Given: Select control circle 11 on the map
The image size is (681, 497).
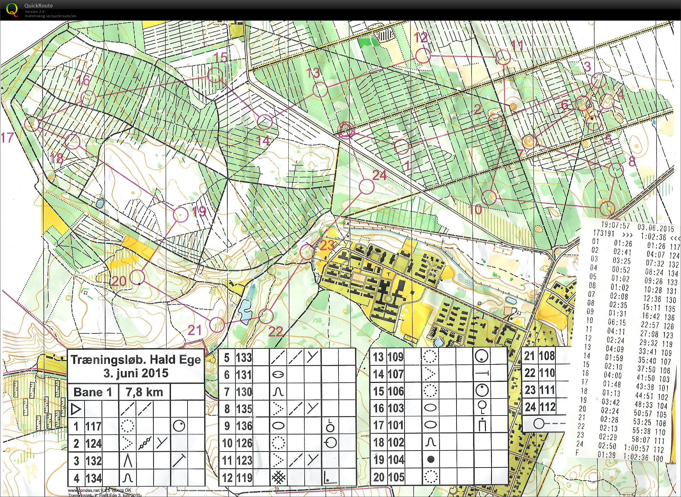Looking at the screenshot, I should tap(503, 57).
